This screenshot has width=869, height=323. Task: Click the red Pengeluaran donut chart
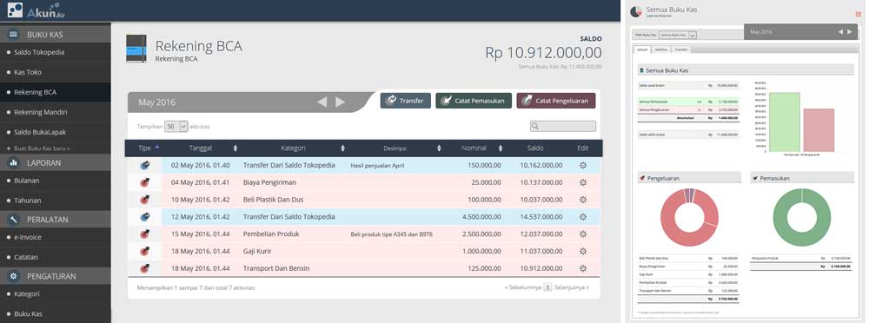[x=689, y=218]
